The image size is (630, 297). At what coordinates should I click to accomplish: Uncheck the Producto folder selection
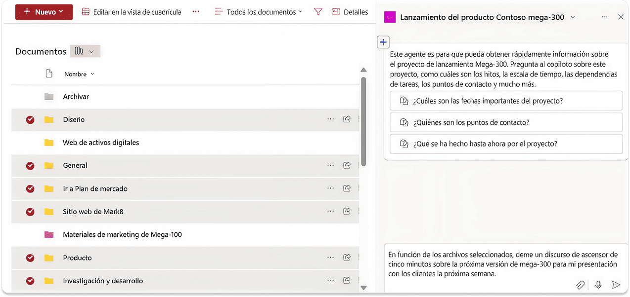(x=30, y=258)
